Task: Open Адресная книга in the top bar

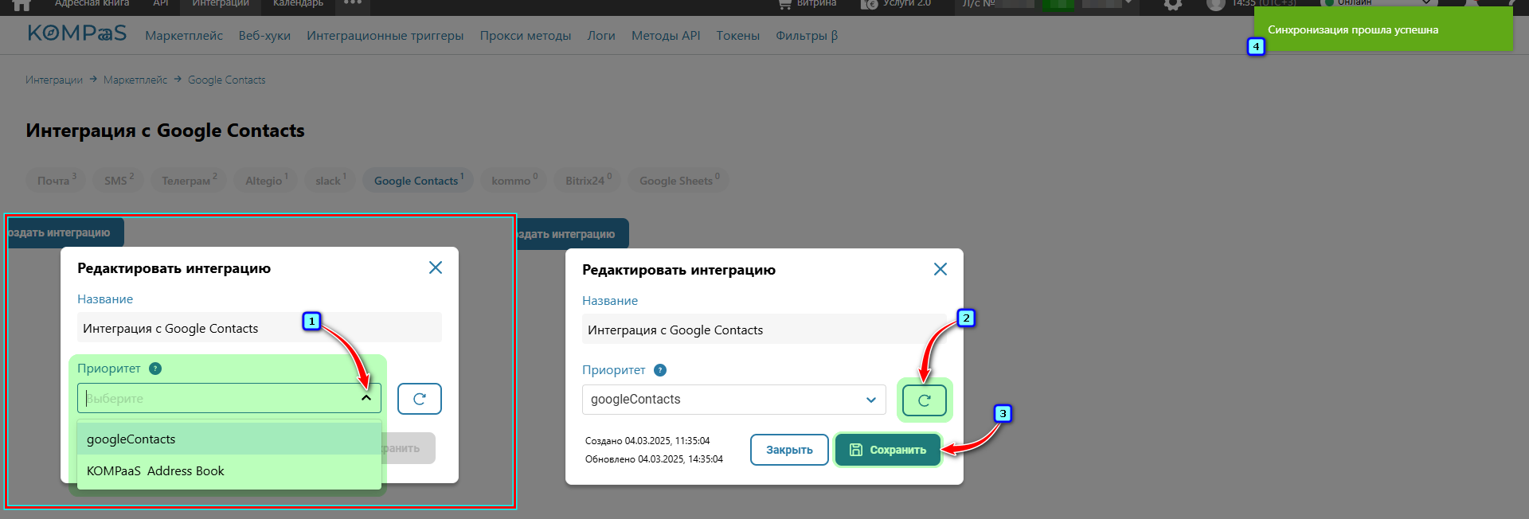Action: (92, 3)
